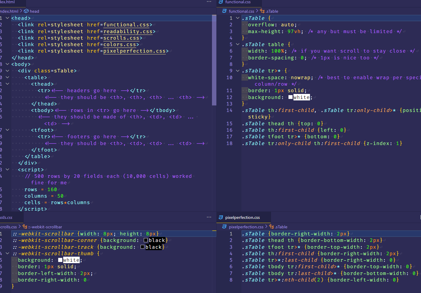Click '.sTable tr>*:nth-child(2)' rule

pyautogui.click(x=320, y=280)
